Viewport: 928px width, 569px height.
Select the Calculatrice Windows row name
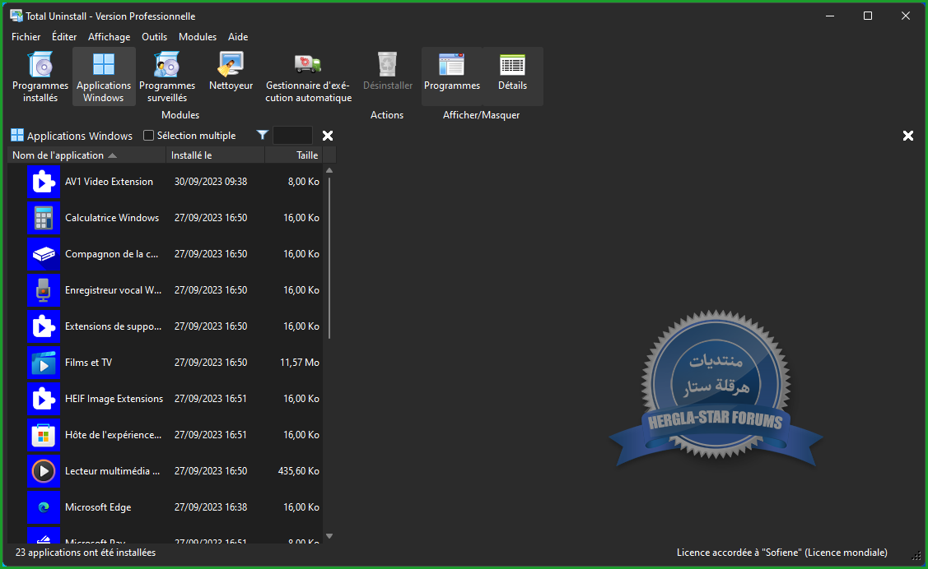(x=112, y=218)
